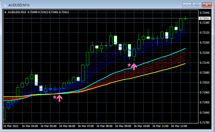This screenshot has height=132, width=215.
Task: Click price scale value 0.72445
Action: (x=205, y=13)
